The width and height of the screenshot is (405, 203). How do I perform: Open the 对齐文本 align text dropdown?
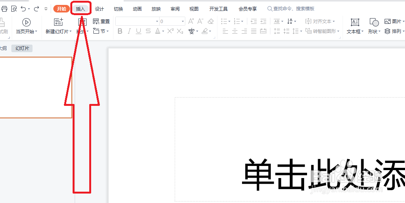pos(320,22)
